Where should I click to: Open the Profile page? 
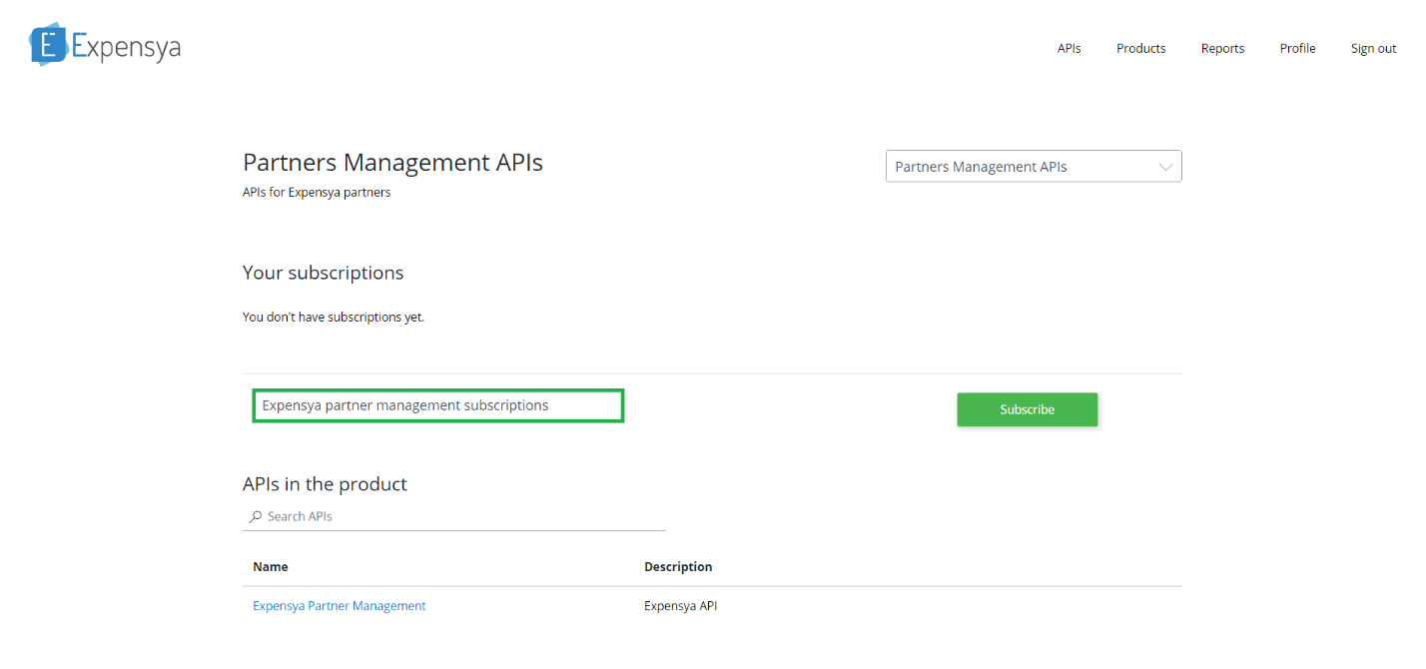1297,48
